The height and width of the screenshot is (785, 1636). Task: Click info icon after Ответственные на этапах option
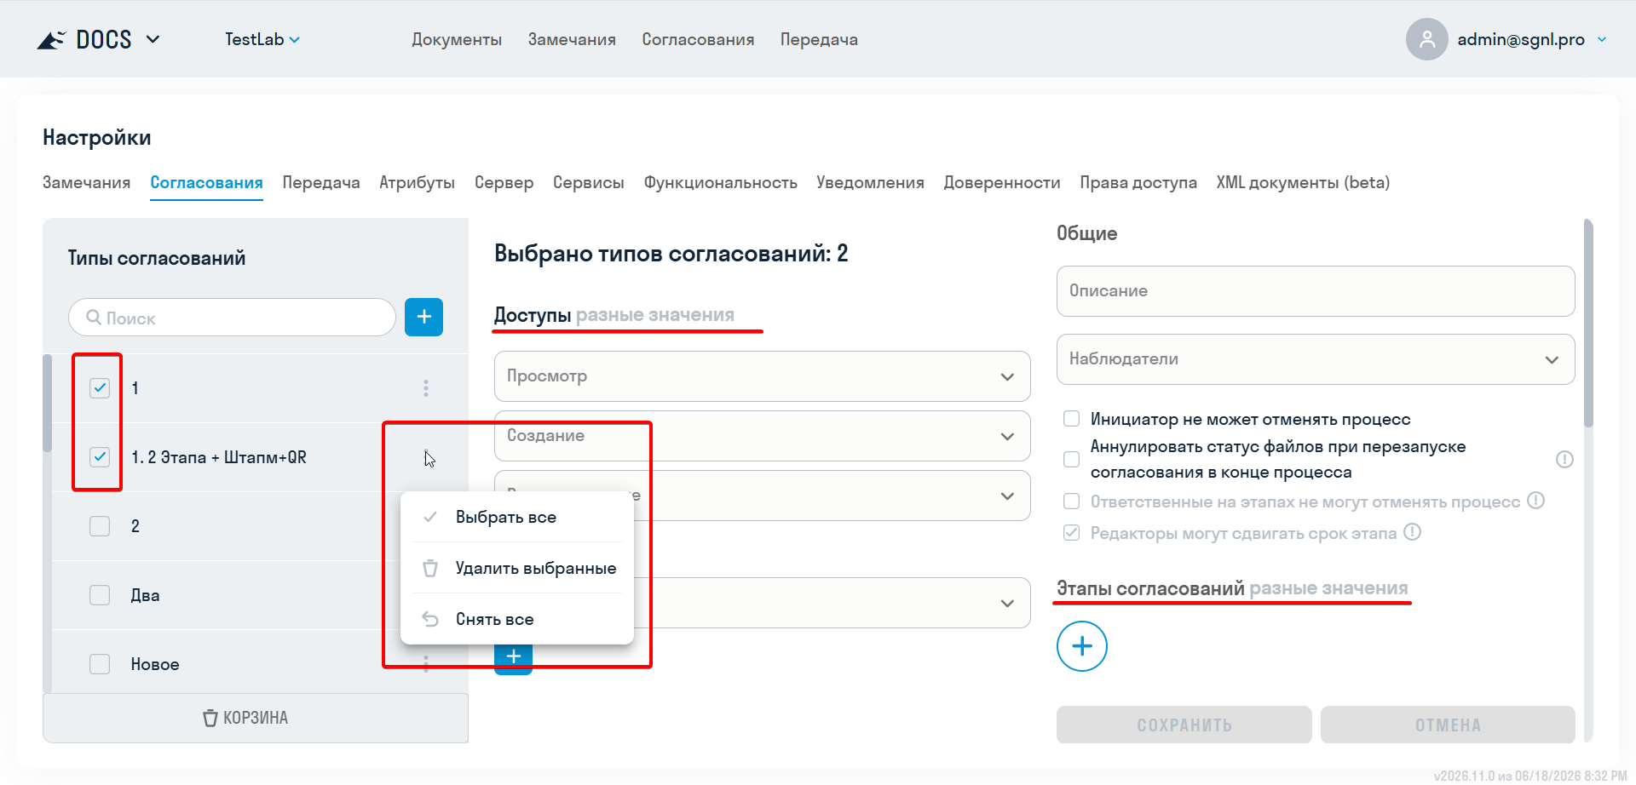click(1535, 501)
